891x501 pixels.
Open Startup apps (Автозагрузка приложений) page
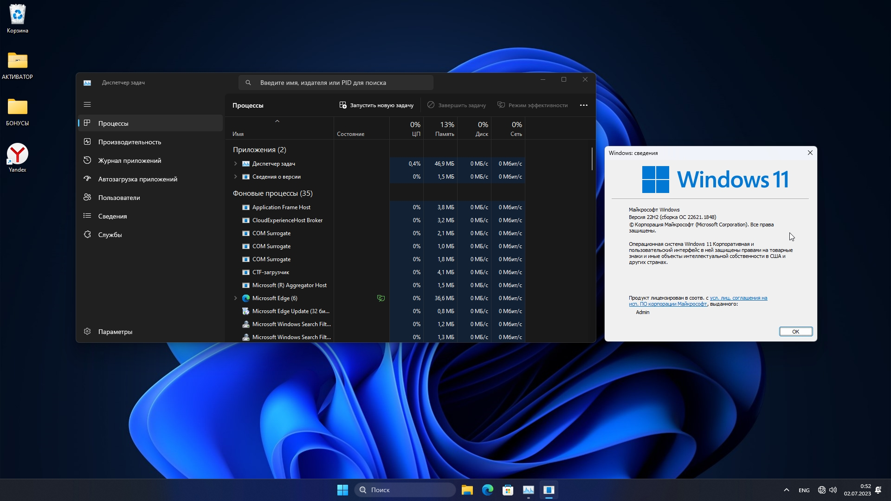click(x=137, y=179)
